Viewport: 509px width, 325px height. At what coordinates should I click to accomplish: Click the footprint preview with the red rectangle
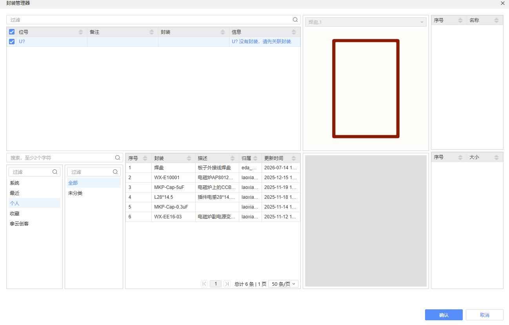366,89
